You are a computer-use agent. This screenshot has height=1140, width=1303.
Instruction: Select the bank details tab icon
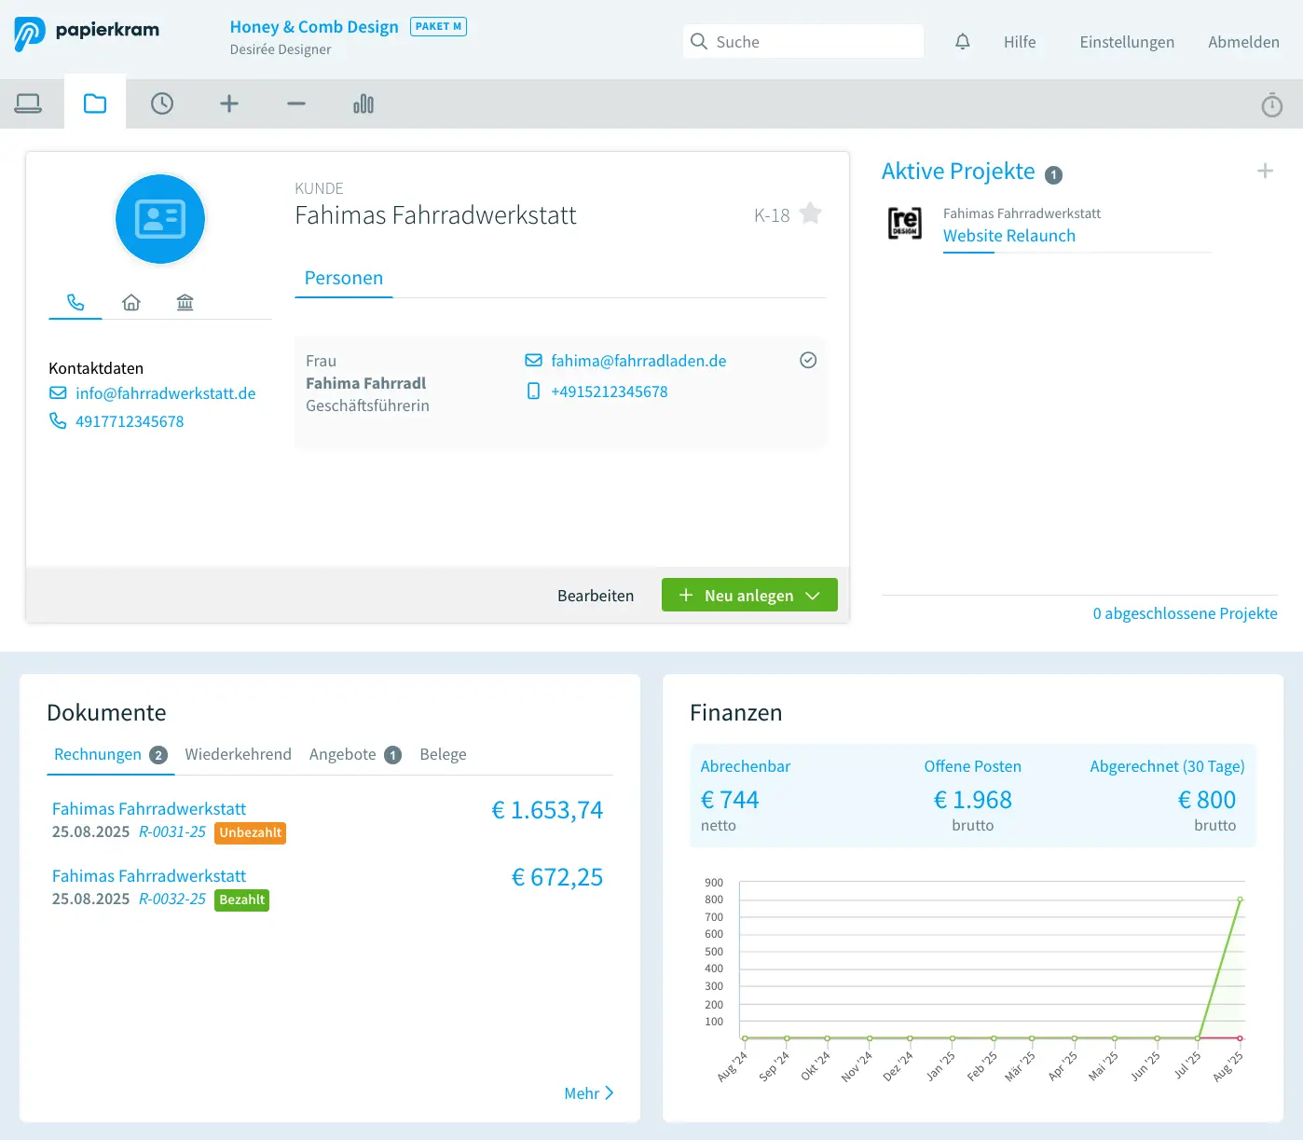pyautogui.click(x=185, y=302)
